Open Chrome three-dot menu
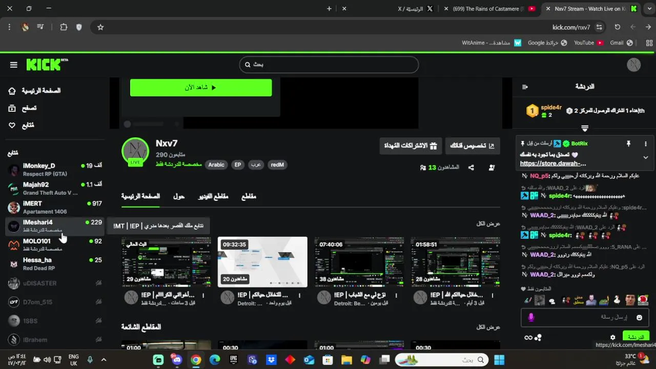The width and height of the screenshot is (656, 369). (x=9, y=27)
